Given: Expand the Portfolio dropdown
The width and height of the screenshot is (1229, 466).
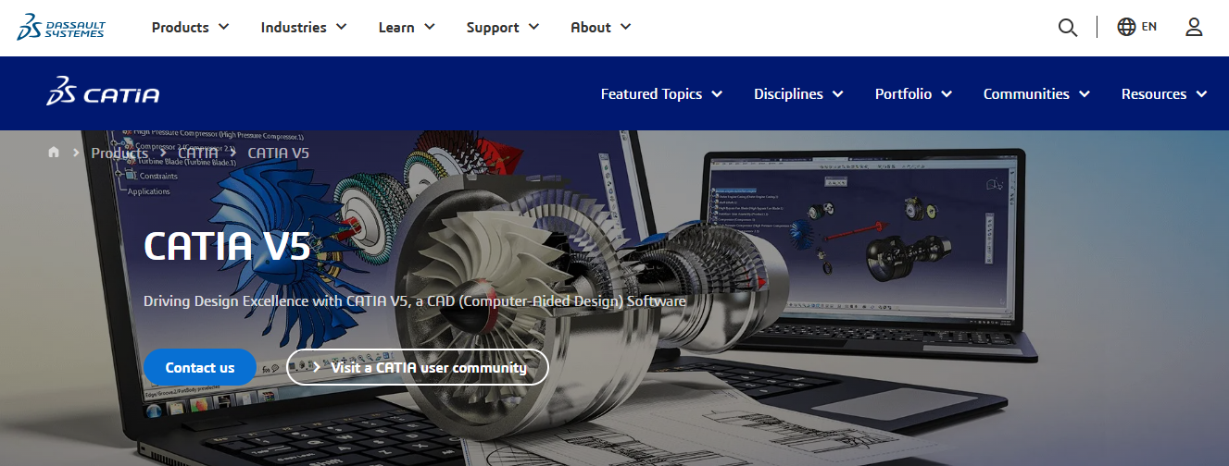Looking at the screenshot, I should 914,93.
